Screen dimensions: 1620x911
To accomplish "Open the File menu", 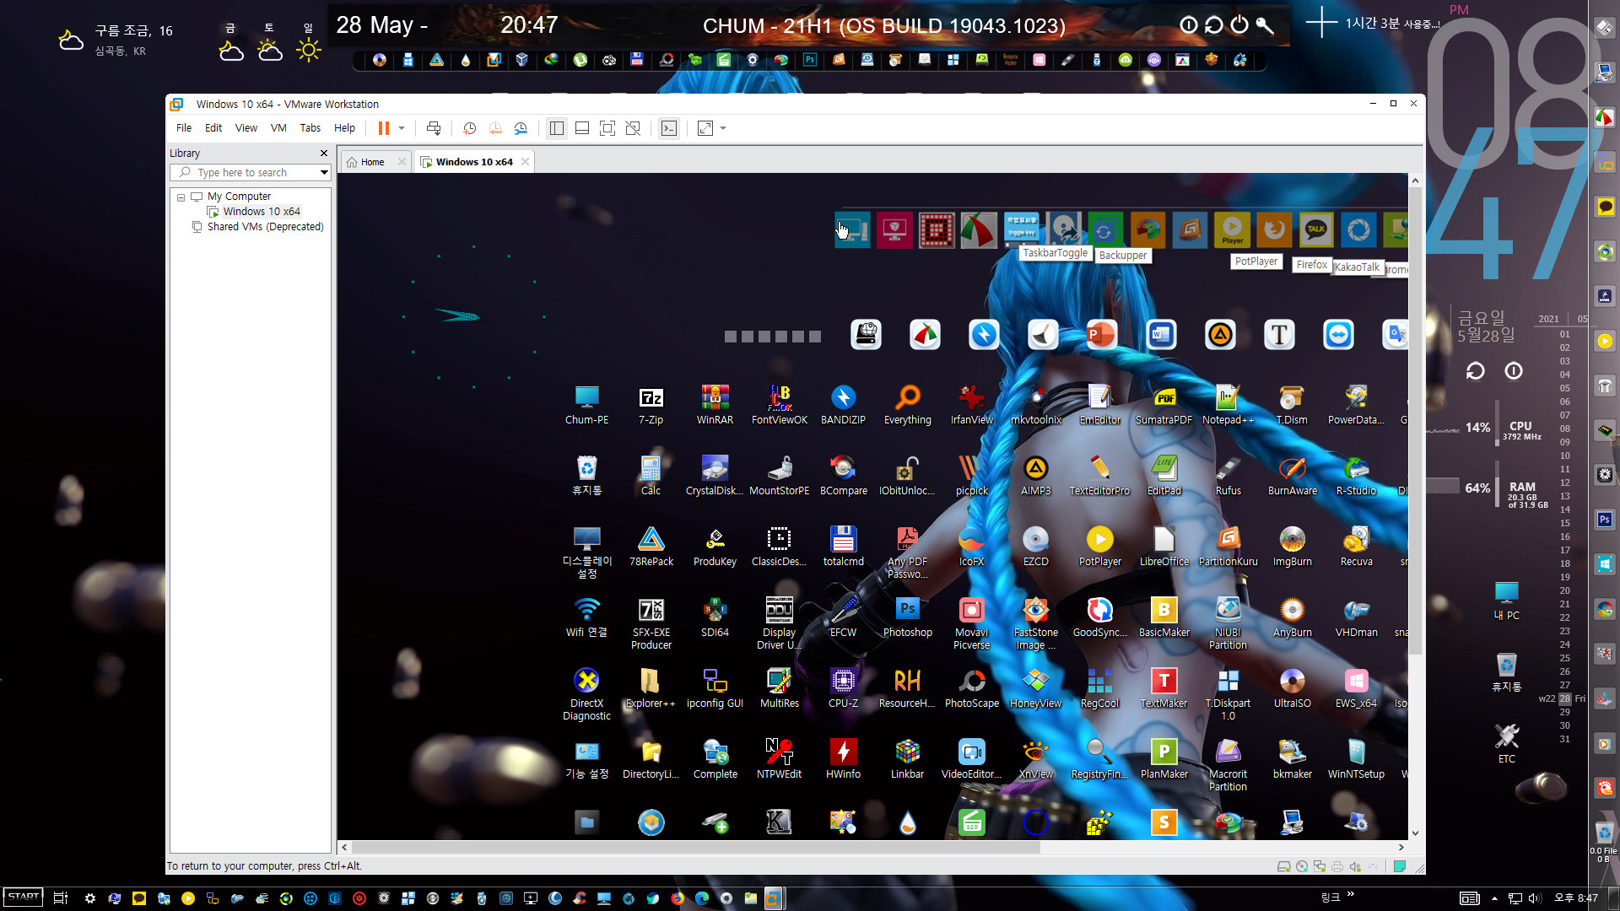I will coord(184,128).
